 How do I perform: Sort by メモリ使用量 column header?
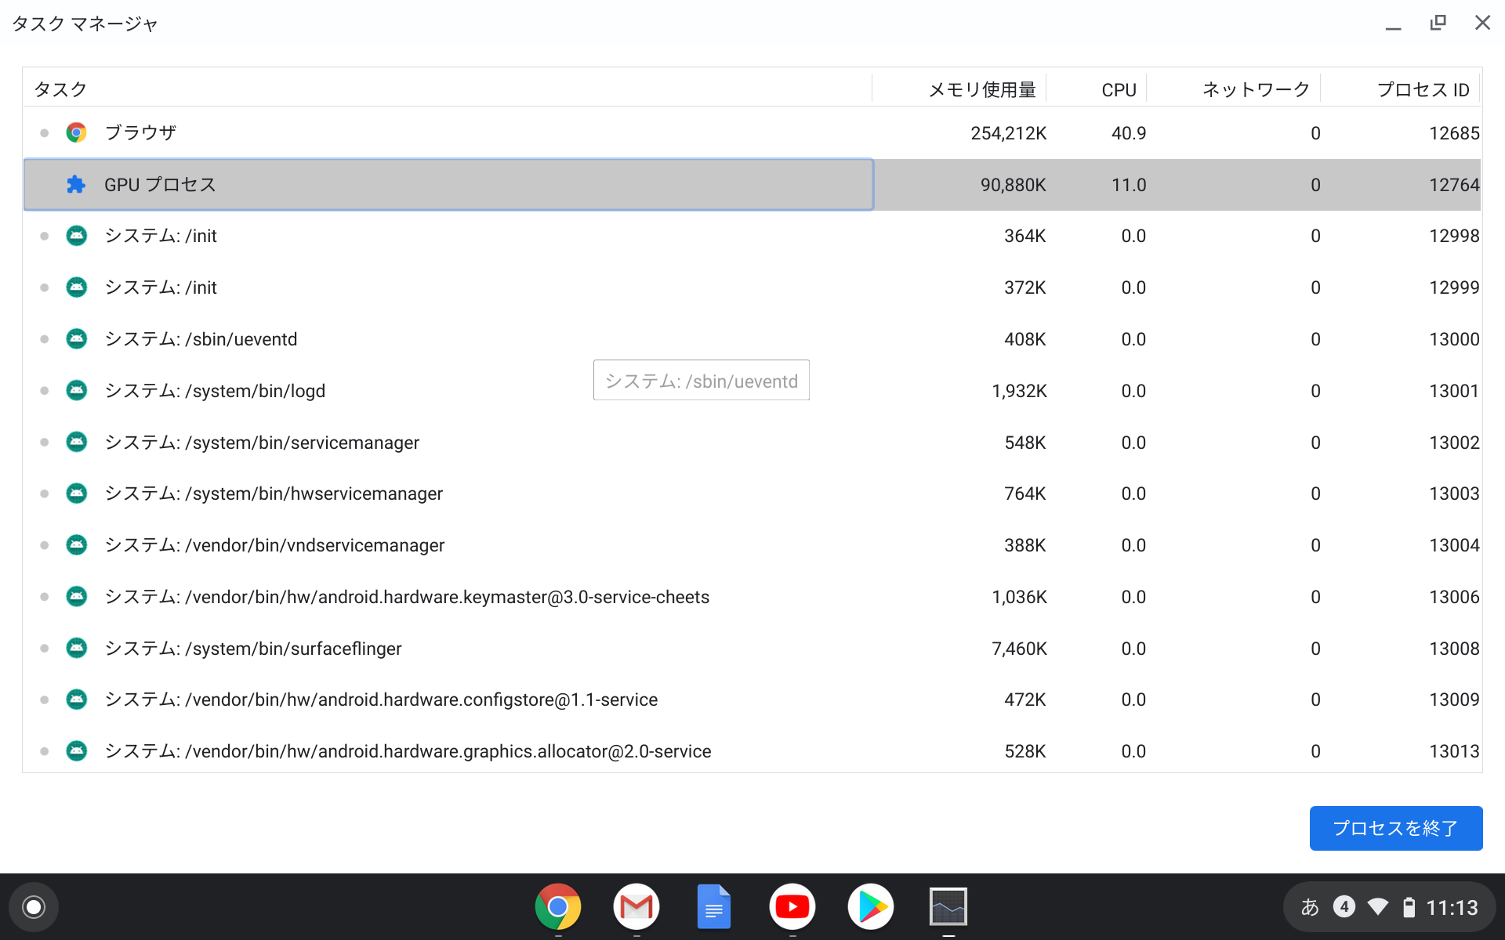point(981,89)
